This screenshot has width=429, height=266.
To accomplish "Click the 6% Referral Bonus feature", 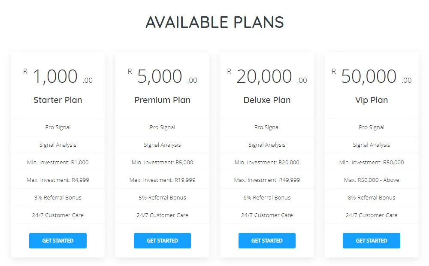I will [x=267, y=198].
